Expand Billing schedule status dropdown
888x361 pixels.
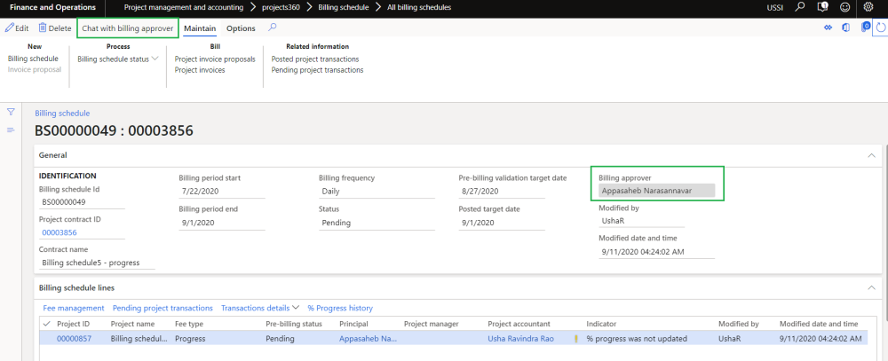pyautogui.click(x=118, y=59)
